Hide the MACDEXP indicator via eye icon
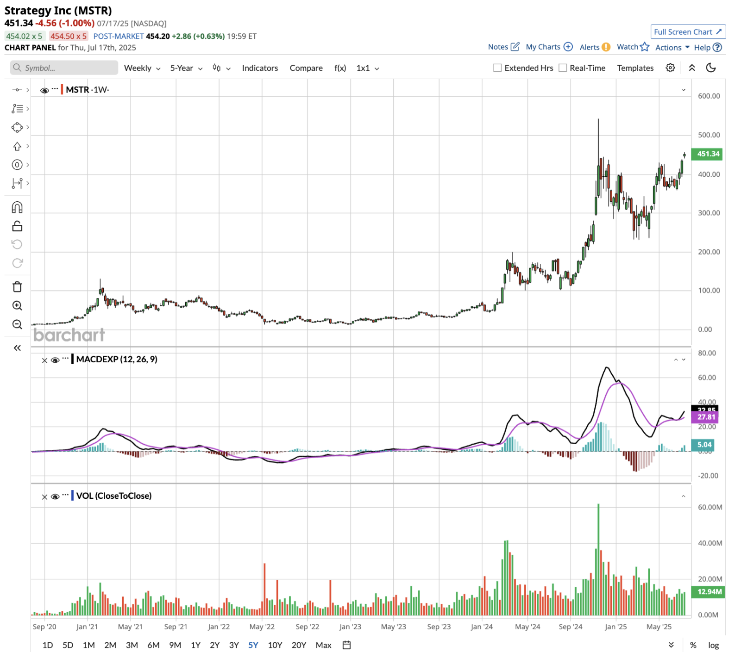The image size is (741, 652). (55, 360)
